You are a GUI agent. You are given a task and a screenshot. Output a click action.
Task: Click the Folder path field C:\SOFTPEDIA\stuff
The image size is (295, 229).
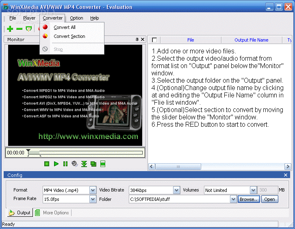[180, 199]
